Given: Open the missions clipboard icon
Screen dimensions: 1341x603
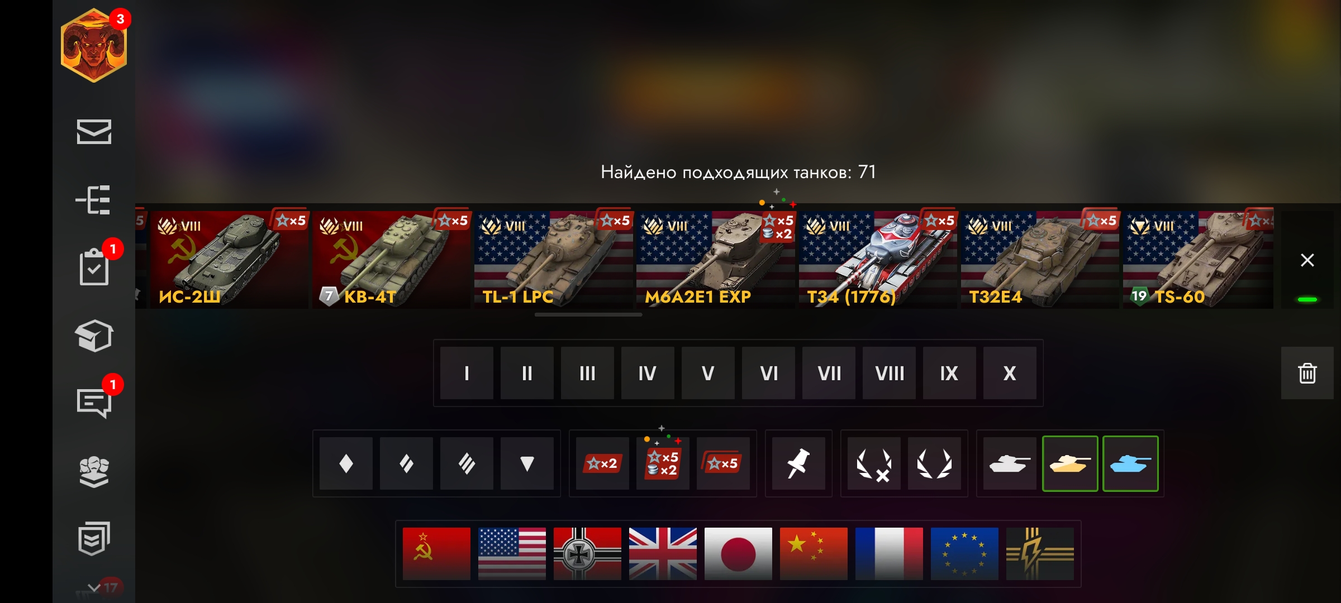Looking at the screenshot, I should (94, 268).
